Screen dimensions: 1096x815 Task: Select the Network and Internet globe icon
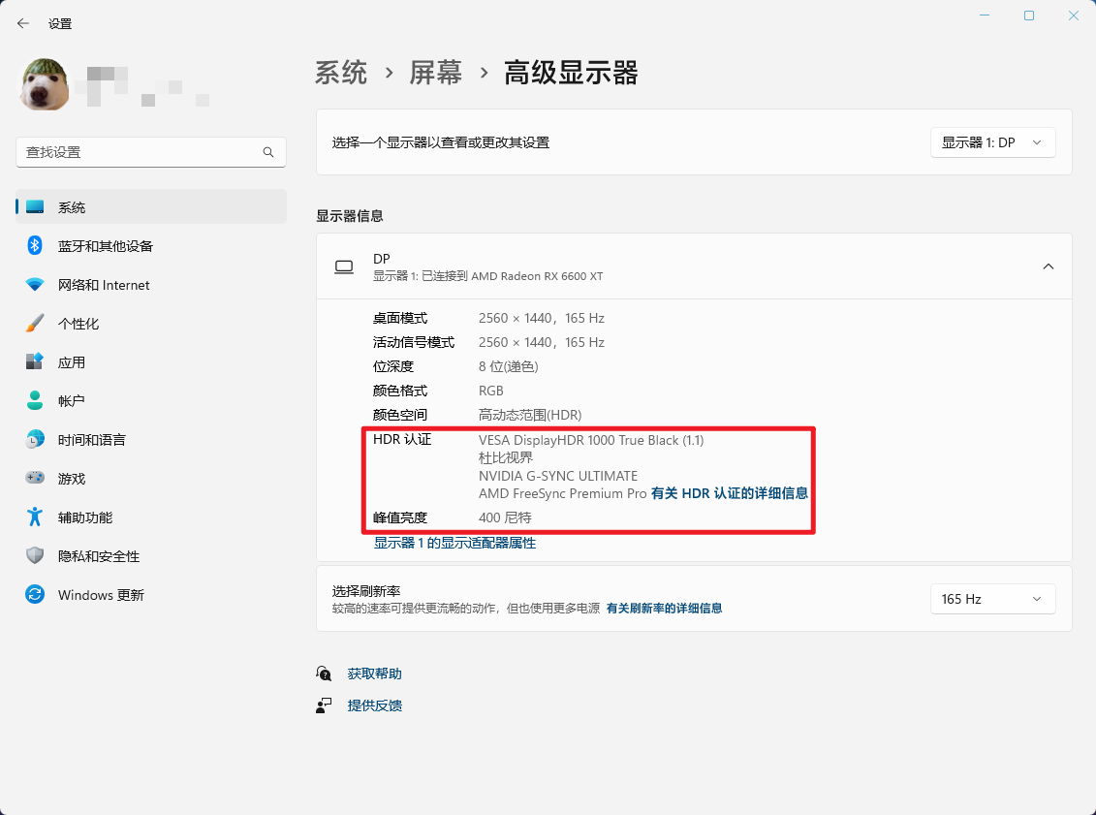[x=35, y=284]
